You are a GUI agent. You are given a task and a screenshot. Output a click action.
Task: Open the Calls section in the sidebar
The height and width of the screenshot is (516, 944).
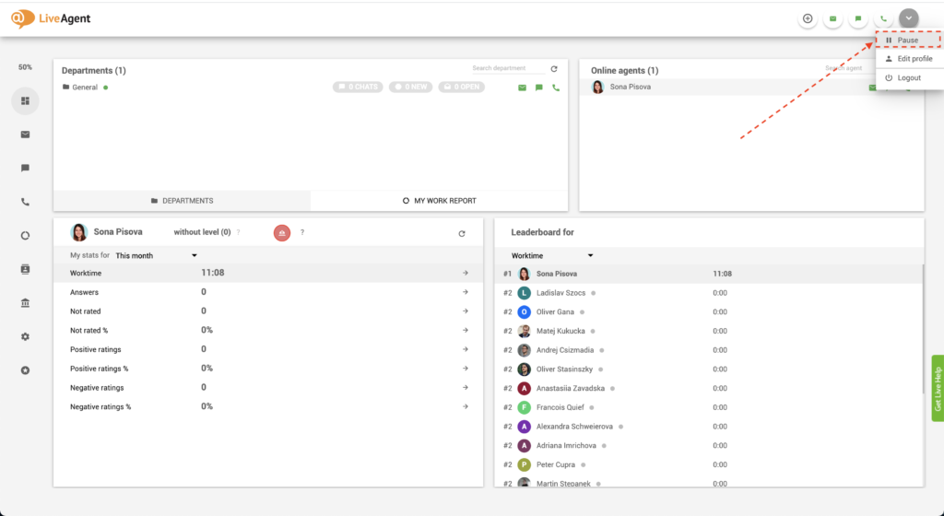[25, 202]
